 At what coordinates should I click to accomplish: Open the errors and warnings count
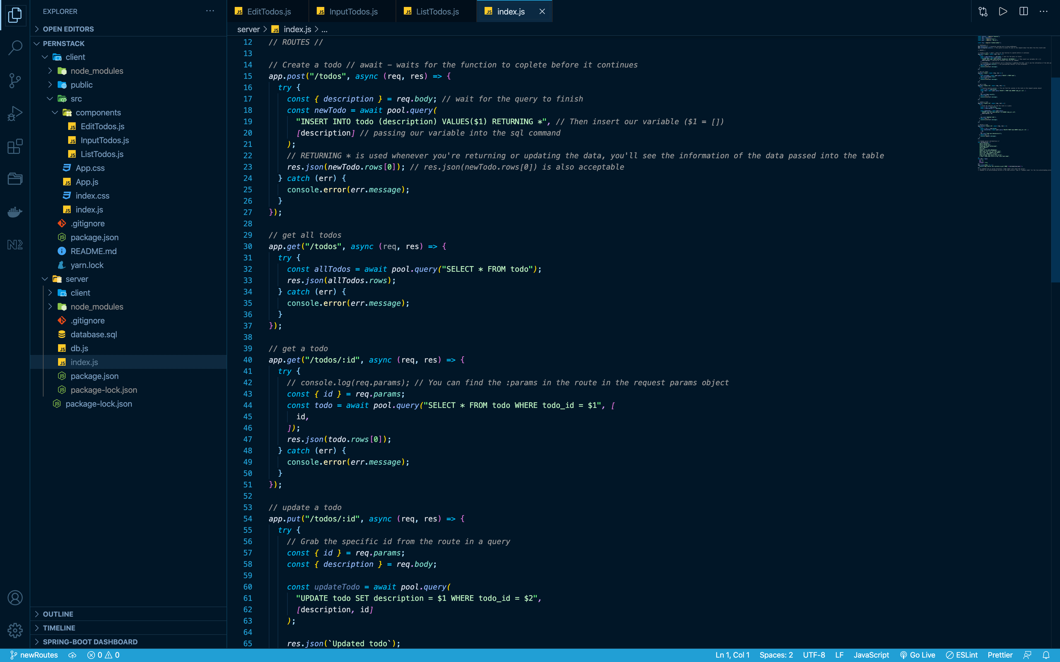tap(103, 655)
